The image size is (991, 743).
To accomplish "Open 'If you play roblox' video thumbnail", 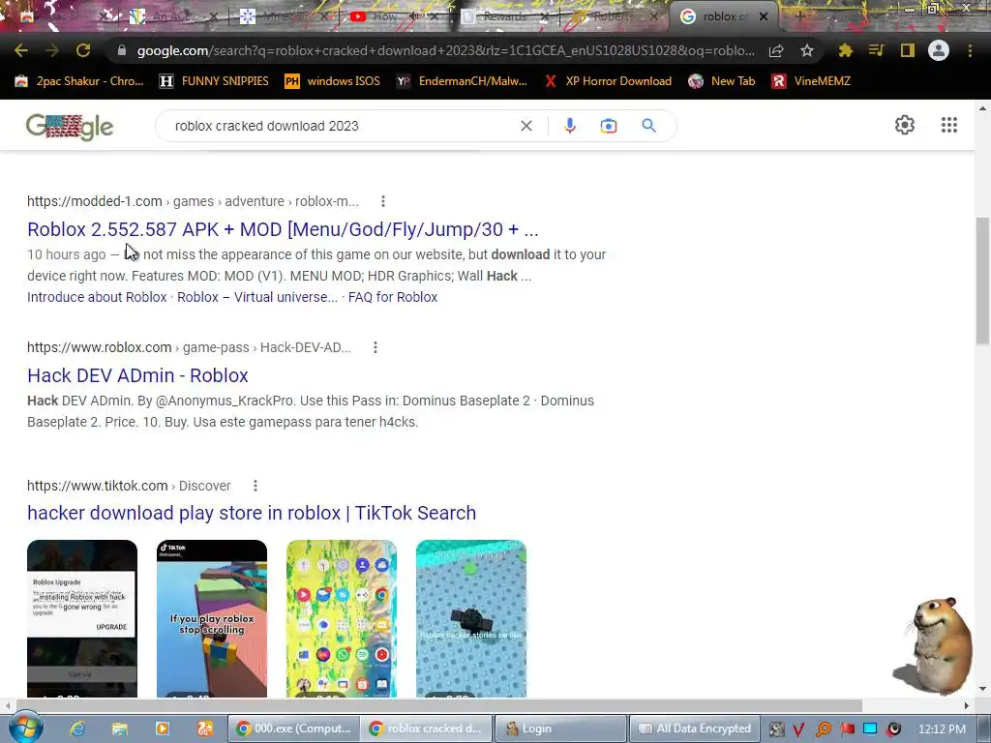I will (x=212, y=618).
